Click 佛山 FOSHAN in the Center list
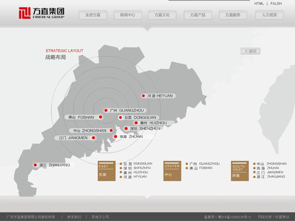Viewport: 295px width, 221px height. click(199, 168)
